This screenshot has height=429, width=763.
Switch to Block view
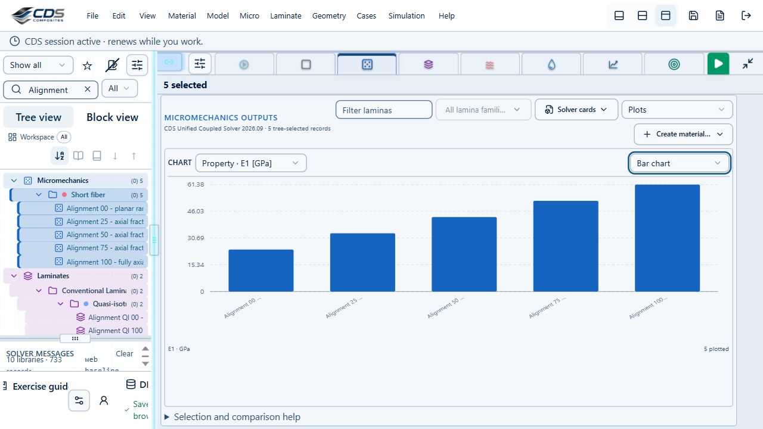click(x=112, y=117)
